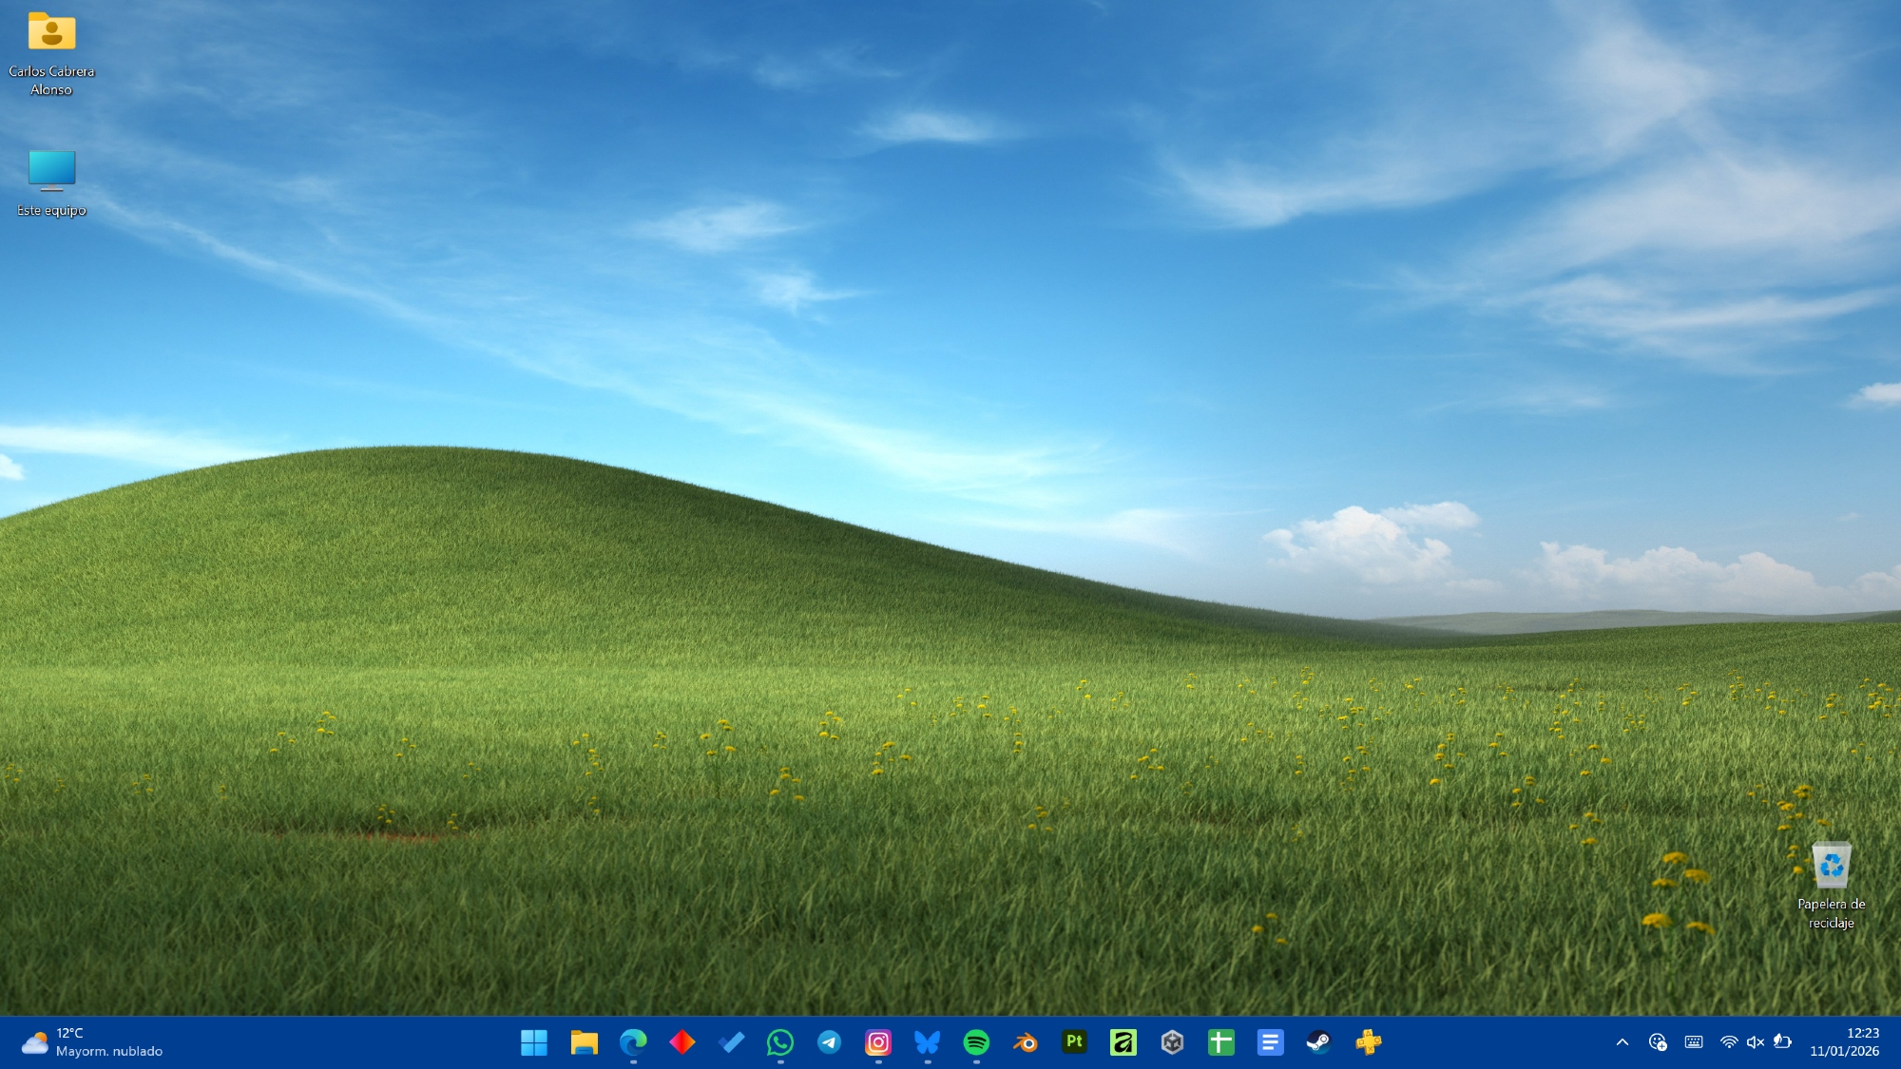Open the touch keyboard icon in tray
1901x1069 pixels.
(x=1694, y=1042)
